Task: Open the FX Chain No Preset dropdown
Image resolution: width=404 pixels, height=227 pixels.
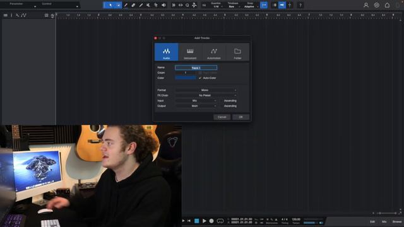Action: (x=206, y=95)
